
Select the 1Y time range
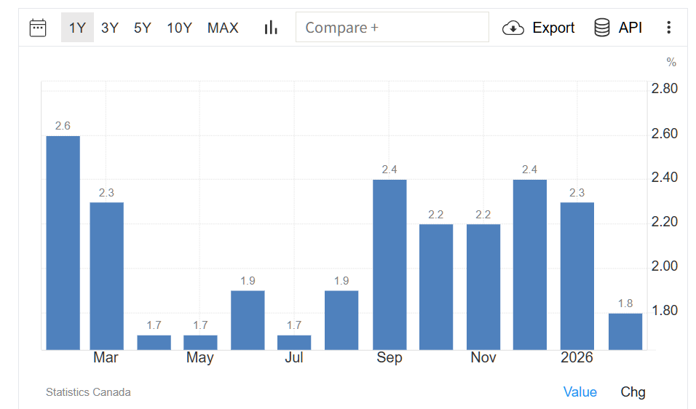(x=77, y=28)
